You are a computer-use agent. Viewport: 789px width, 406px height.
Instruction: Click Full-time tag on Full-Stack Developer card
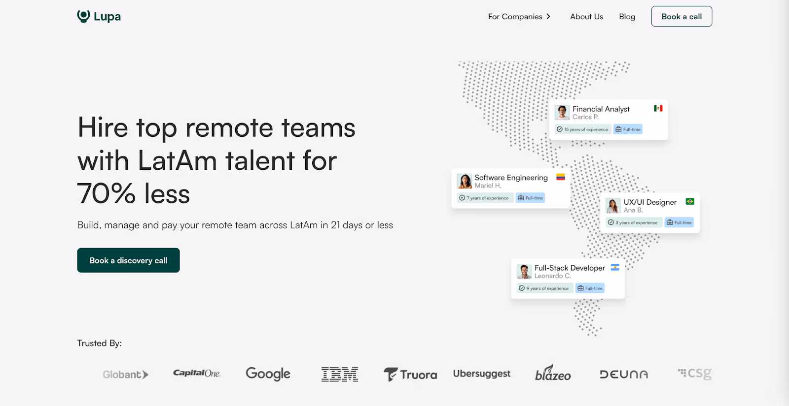590,288
